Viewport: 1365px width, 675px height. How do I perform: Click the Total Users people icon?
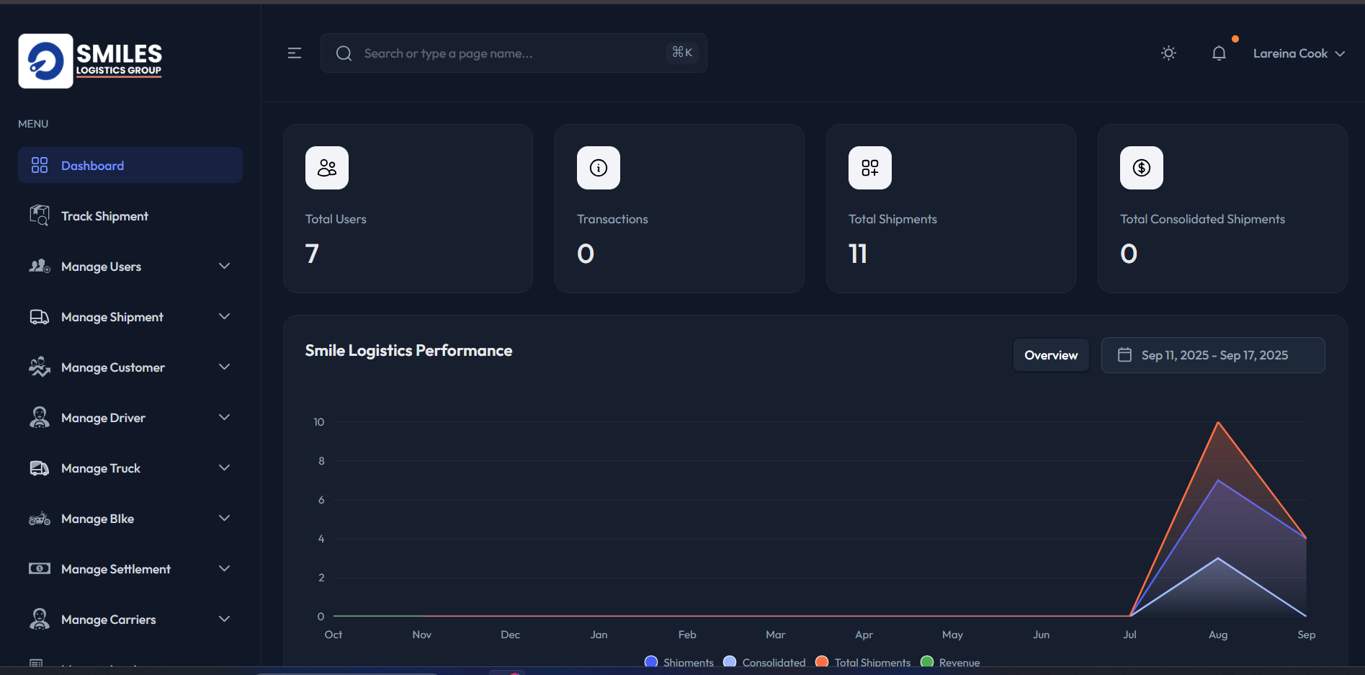[x=327, y=168]
